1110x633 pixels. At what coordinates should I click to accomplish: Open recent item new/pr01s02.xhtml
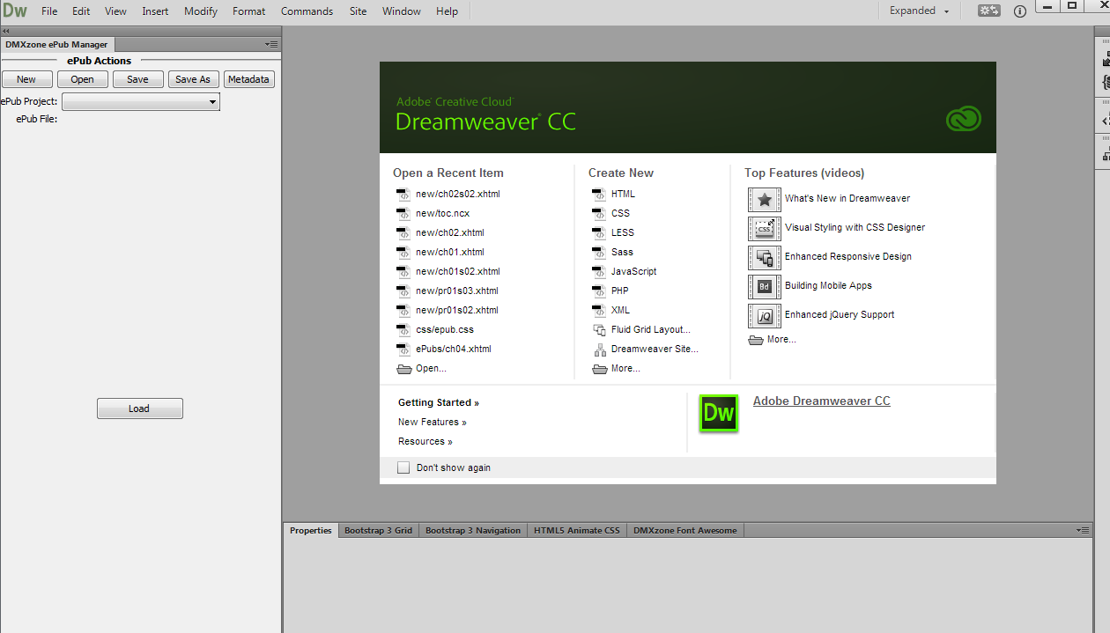coord(457,311)
